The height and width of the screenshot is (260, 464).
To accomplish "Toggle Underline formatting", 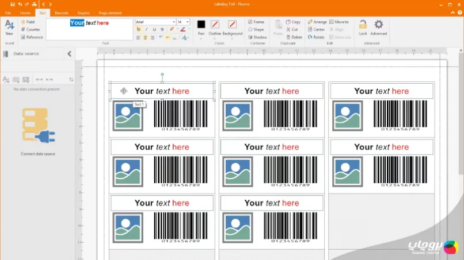I will tap(154, 29).
